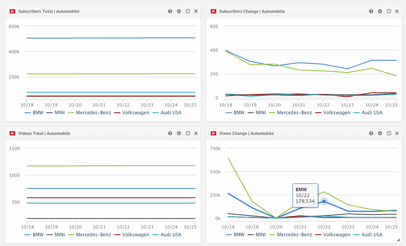
Task: Toggle MINI series in Subscribers Change legend
Action: tap(257, 113)
